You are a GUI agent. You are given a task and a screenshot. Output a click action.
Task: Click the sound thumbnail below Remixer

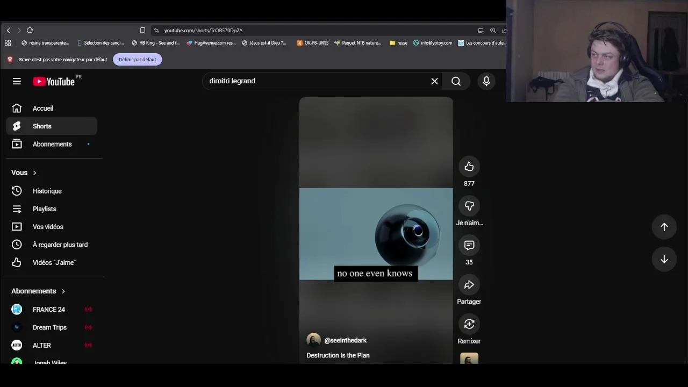469,359
